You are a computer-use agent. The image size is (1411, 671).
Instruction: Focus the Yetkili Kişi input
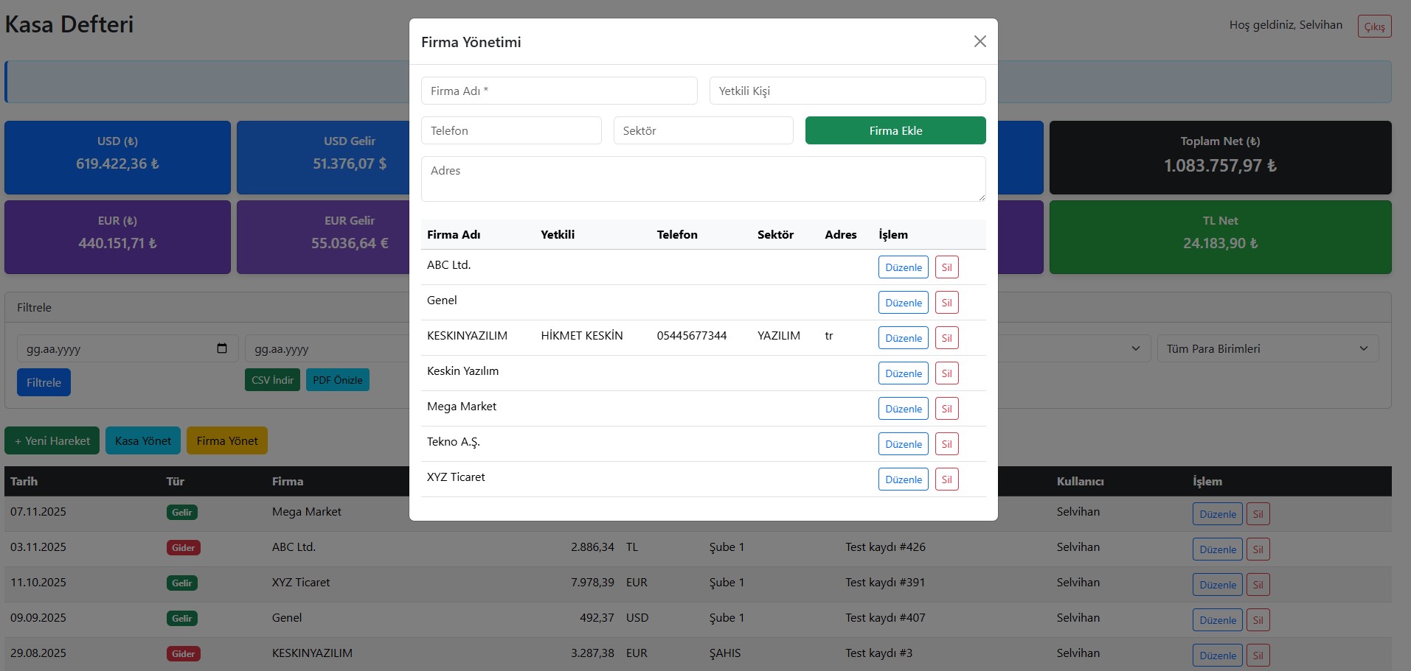tap(847, 91)
